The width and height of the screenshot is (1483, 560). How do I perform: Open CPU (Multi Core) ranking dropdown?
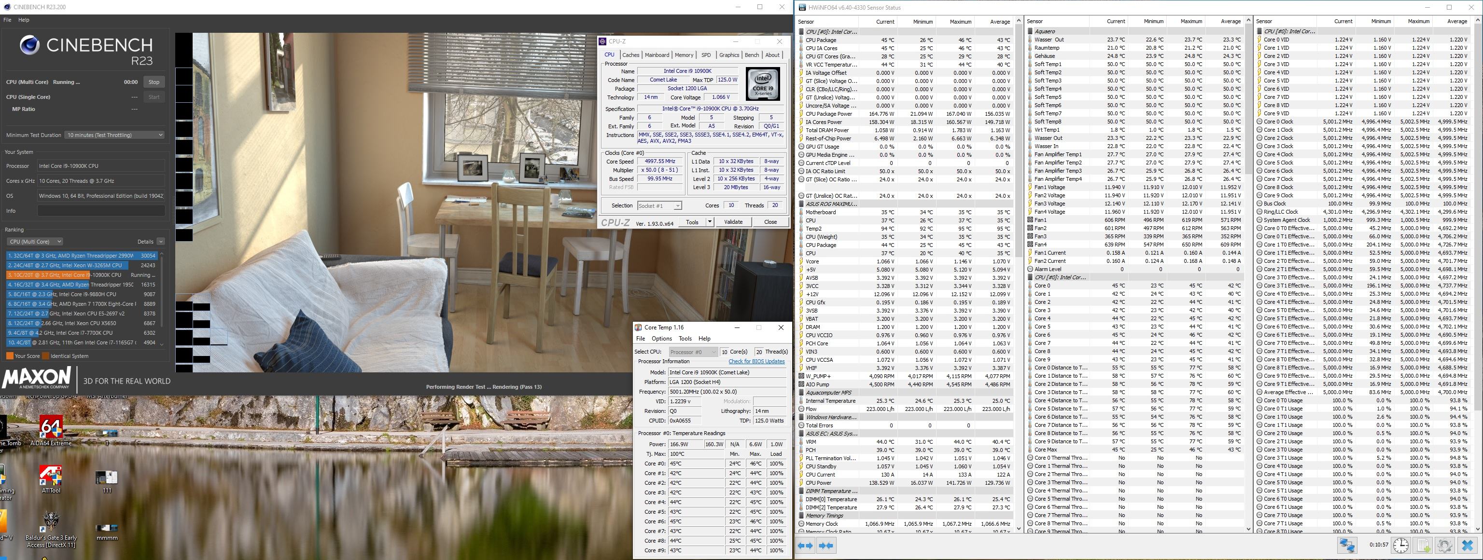35,242
